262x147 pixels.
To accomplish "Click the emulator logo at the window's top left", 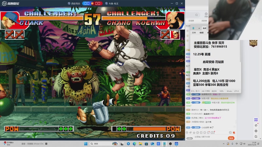I will 10,3.
